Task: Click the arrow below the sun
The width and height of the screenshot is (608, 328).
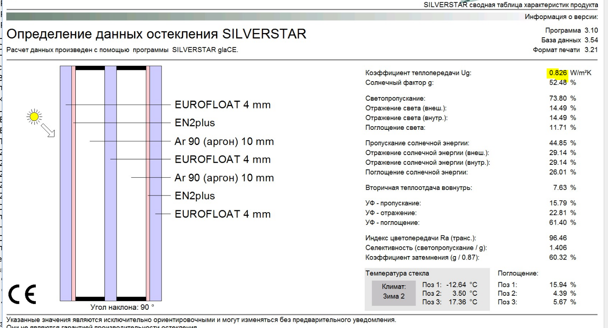Action: point(48,131)
